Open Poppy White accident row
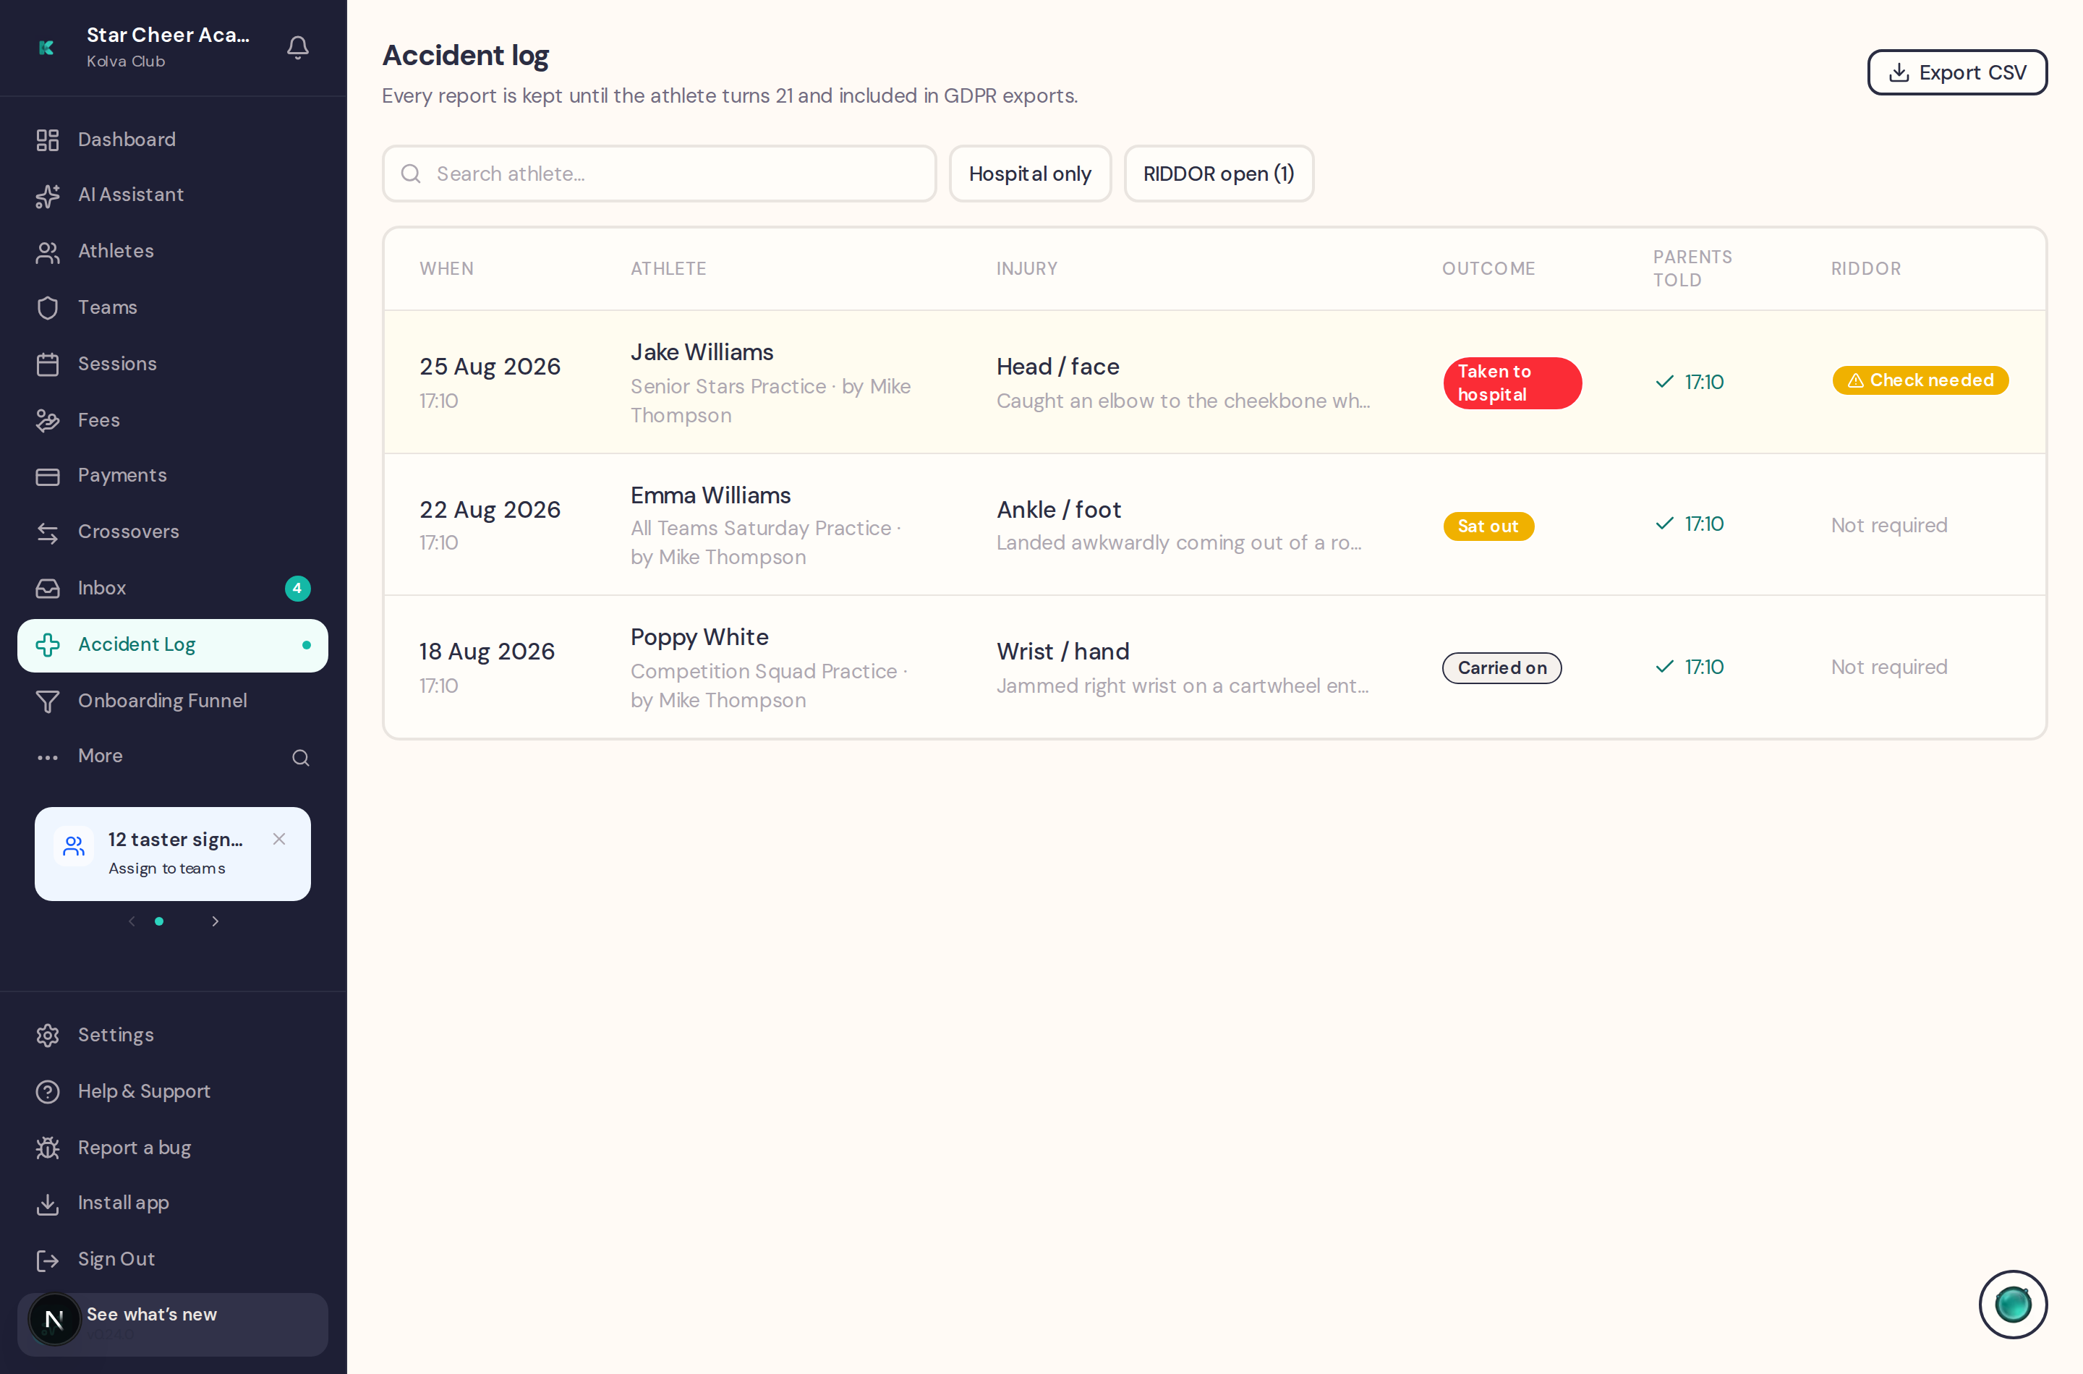 pyautogui.click(x=1214, y=667)
